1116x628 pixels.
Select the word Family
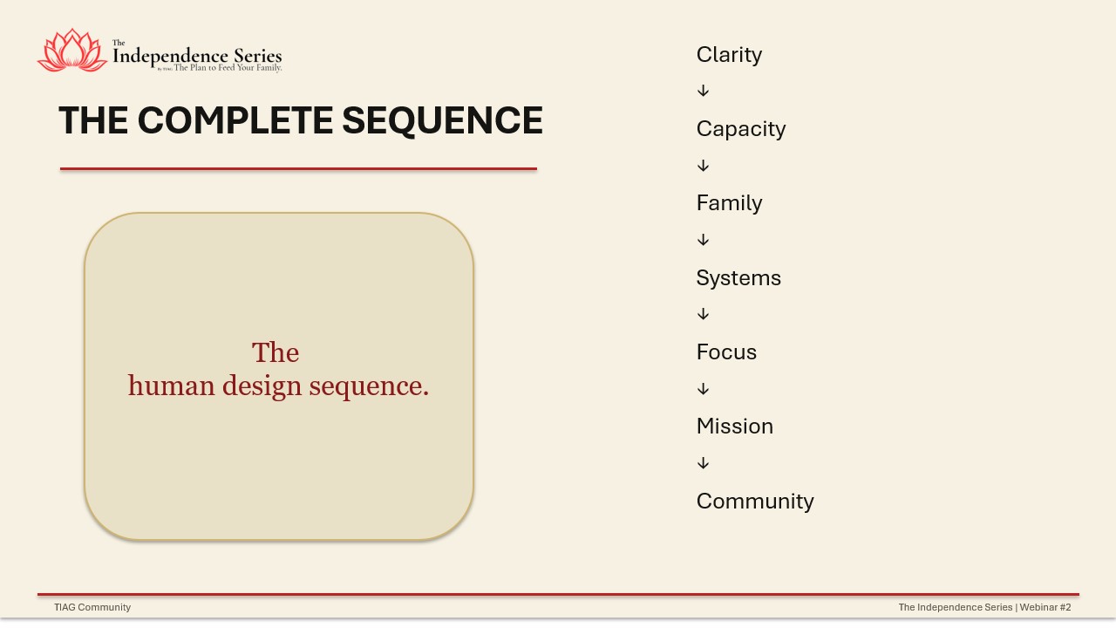(729, 203)
